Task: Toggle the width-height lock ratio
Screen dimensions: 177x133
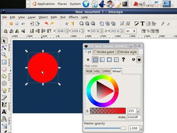Action: coord(106,31)
